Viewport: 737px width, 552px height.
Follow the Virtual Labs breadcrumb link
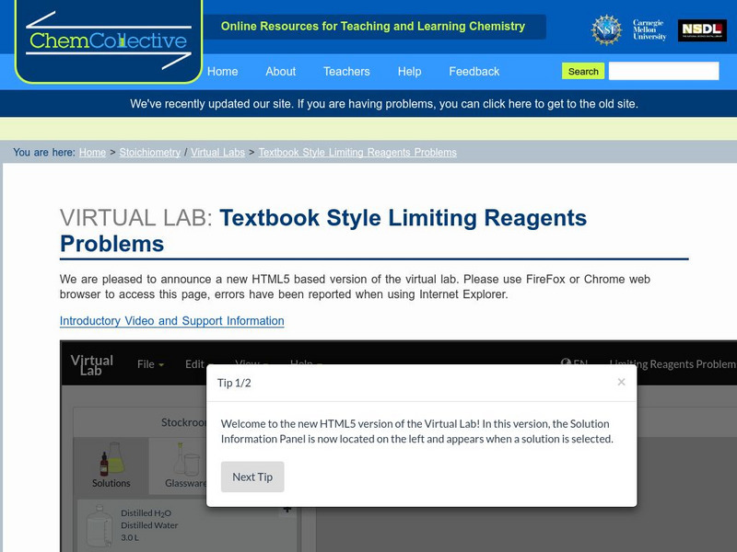[217, 153]
